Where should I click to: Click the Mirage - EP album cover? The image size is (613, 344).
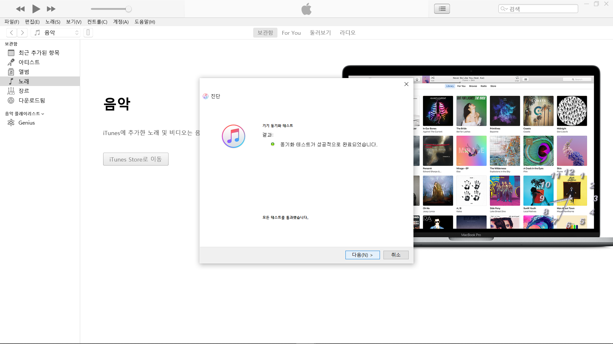[x=471, y=151]
